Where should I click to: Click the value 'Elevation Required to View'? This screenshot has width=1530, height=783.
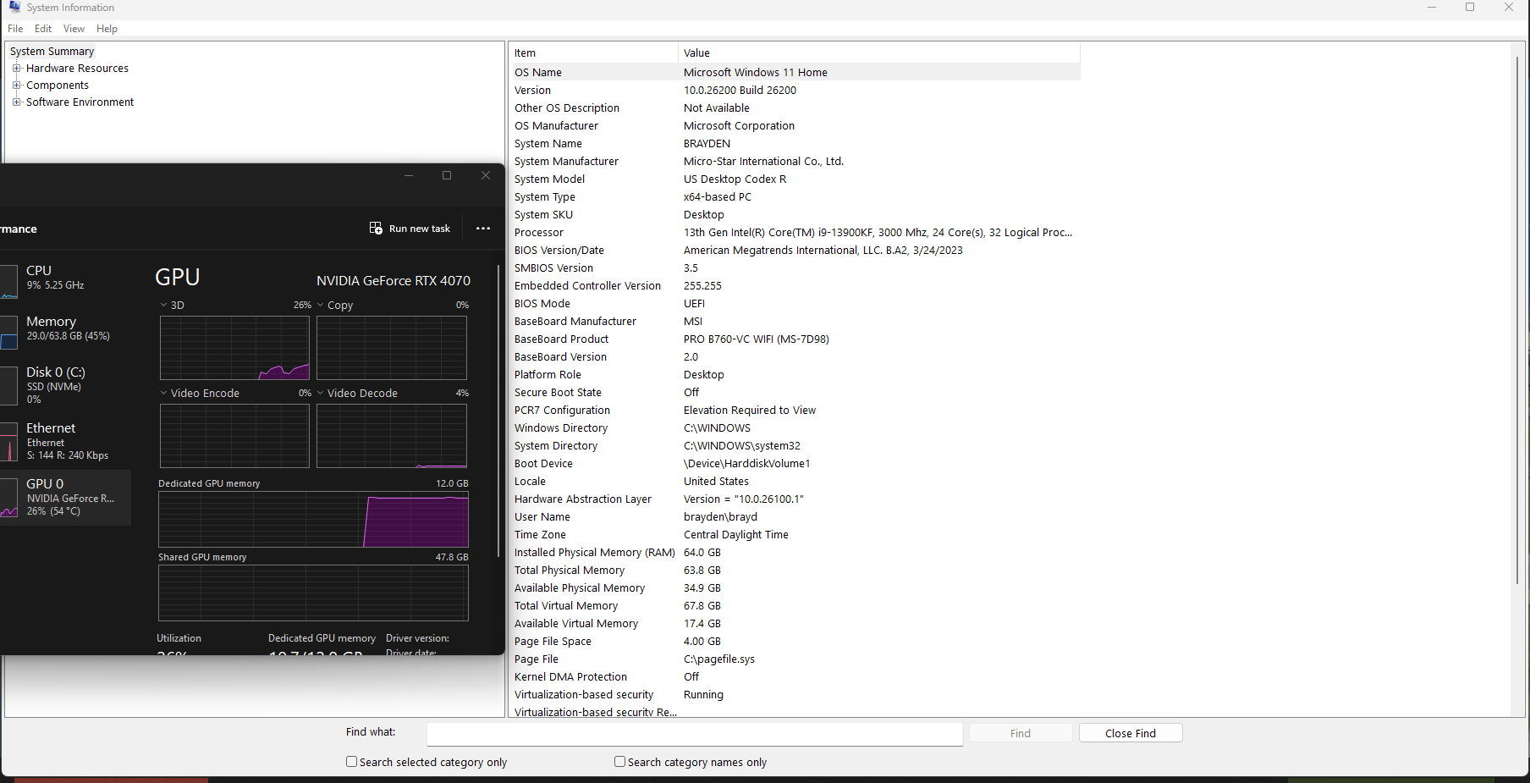tap(750, 411)
